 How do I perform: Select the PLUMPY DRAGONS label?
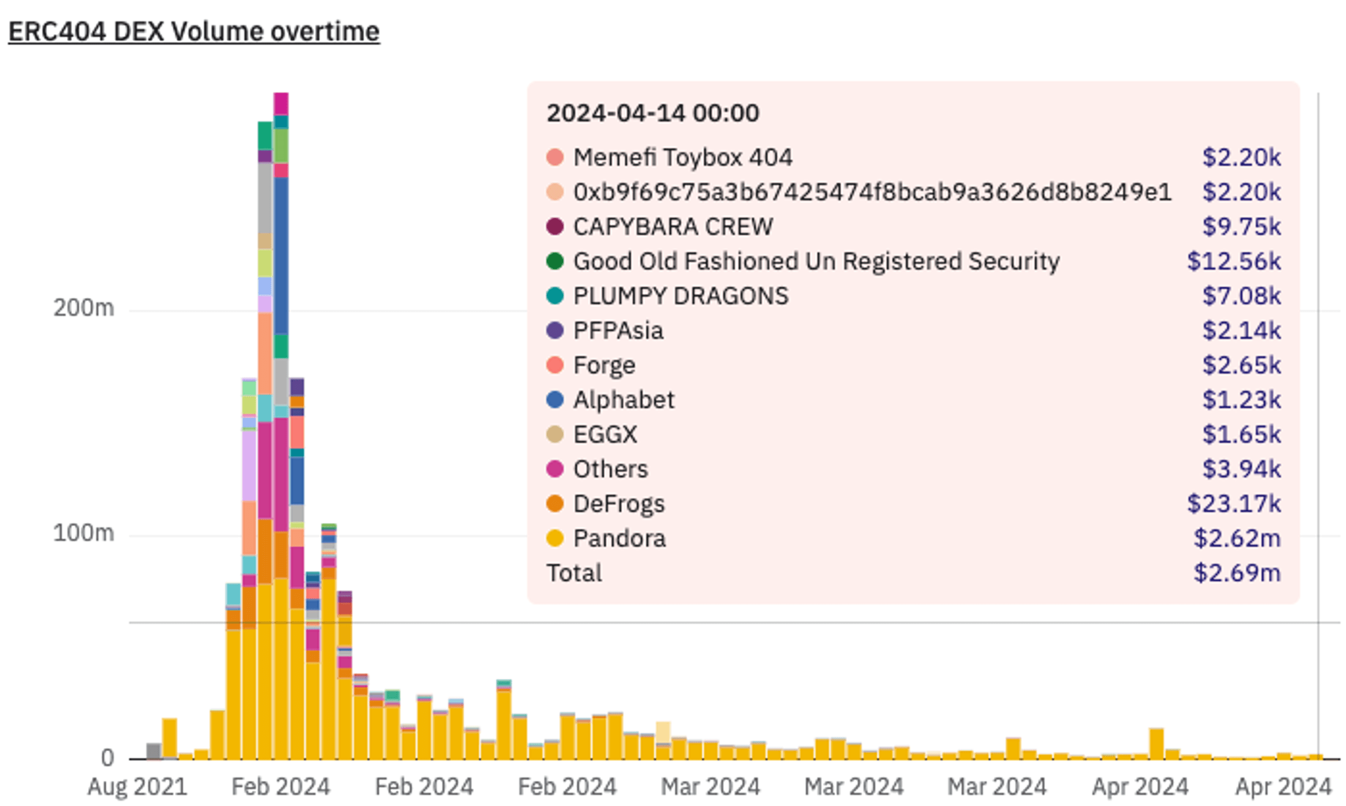(x=680, y=296)
